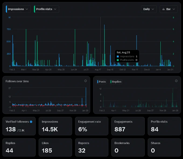The height and width of the screenshot is (159, 183).
Task: Click the bar chart icon beside Bar
Action: pyautogui.click(x=164, y=9)
